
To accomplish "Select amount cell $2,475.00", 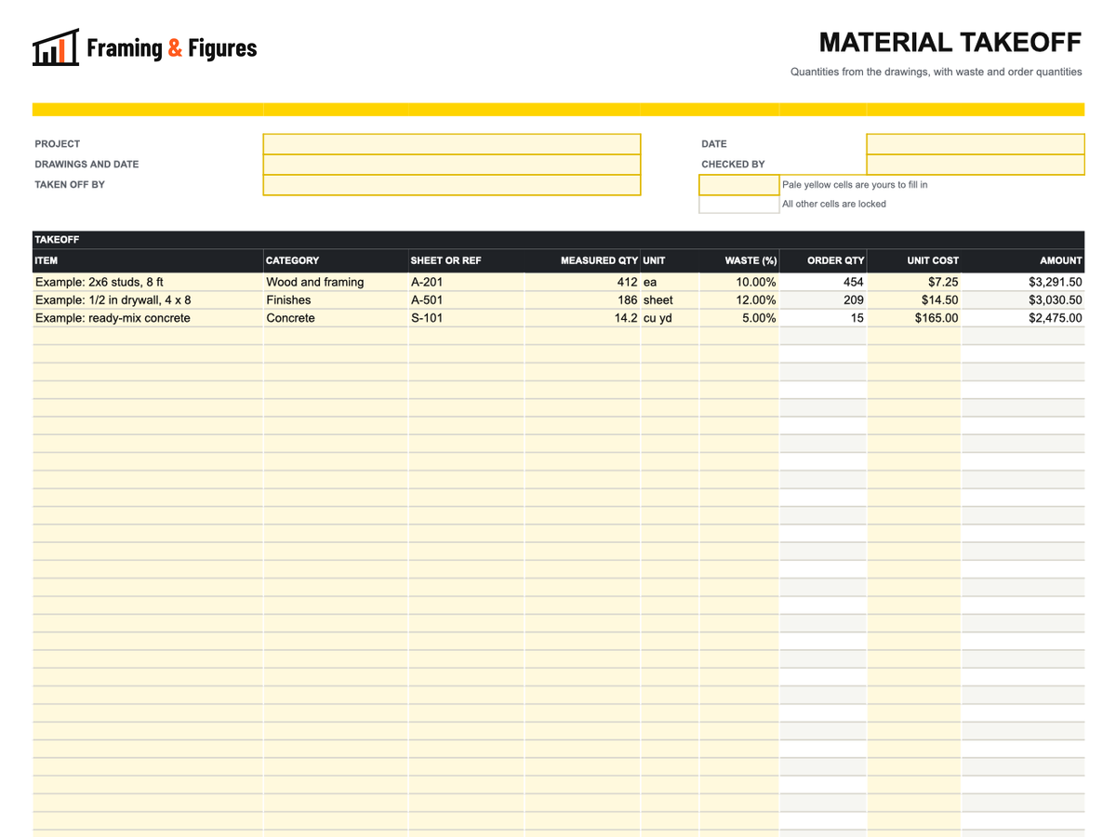I will pyautogui.click(x=1023, y=318).
